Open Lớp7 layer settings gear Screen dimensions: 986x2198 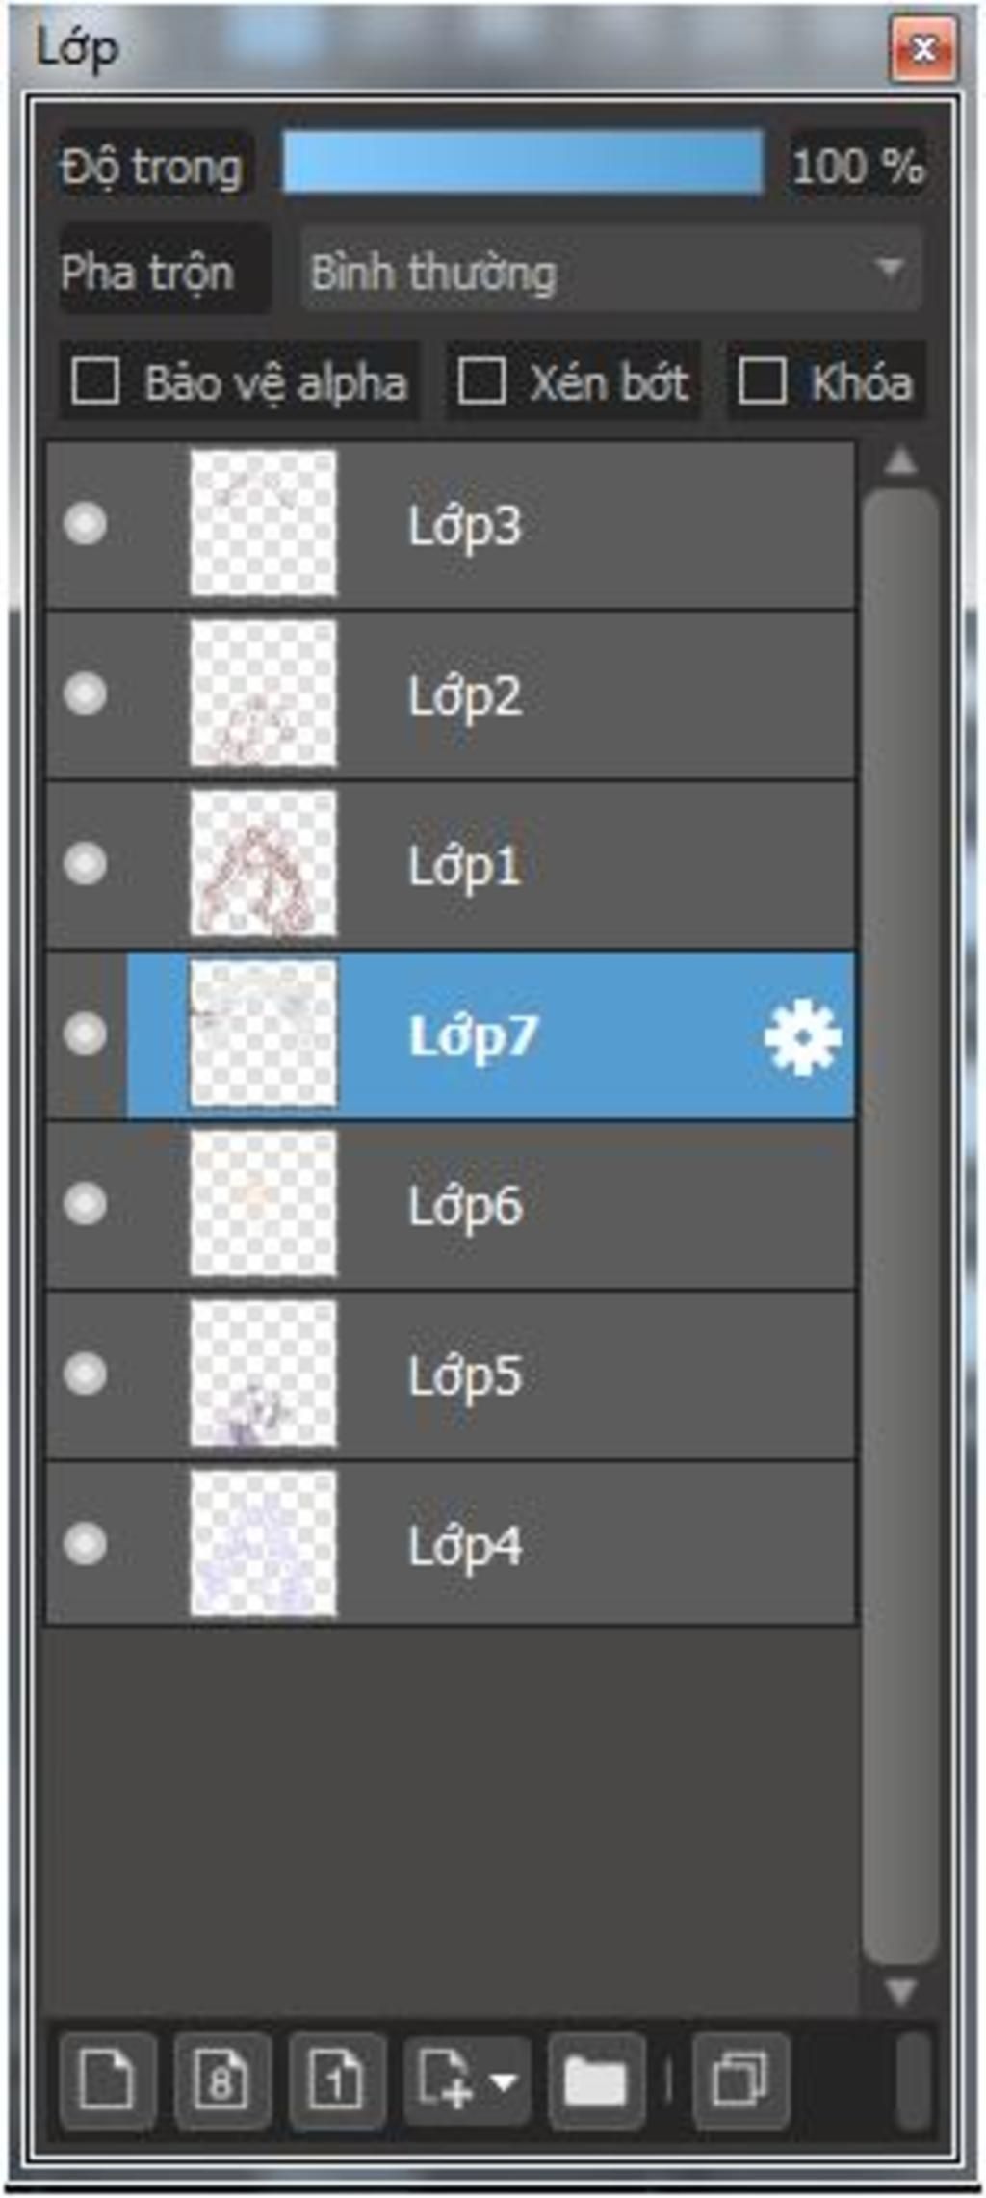801,1036
